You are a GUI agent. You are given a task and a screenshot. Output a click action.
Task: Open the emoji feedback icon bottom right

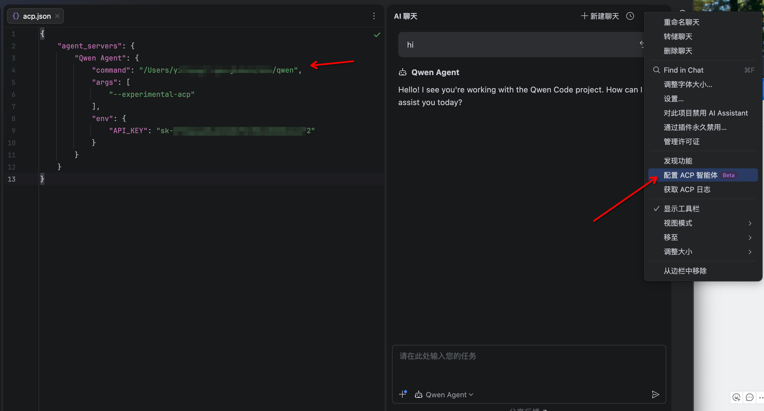click(x=736, y=397)
